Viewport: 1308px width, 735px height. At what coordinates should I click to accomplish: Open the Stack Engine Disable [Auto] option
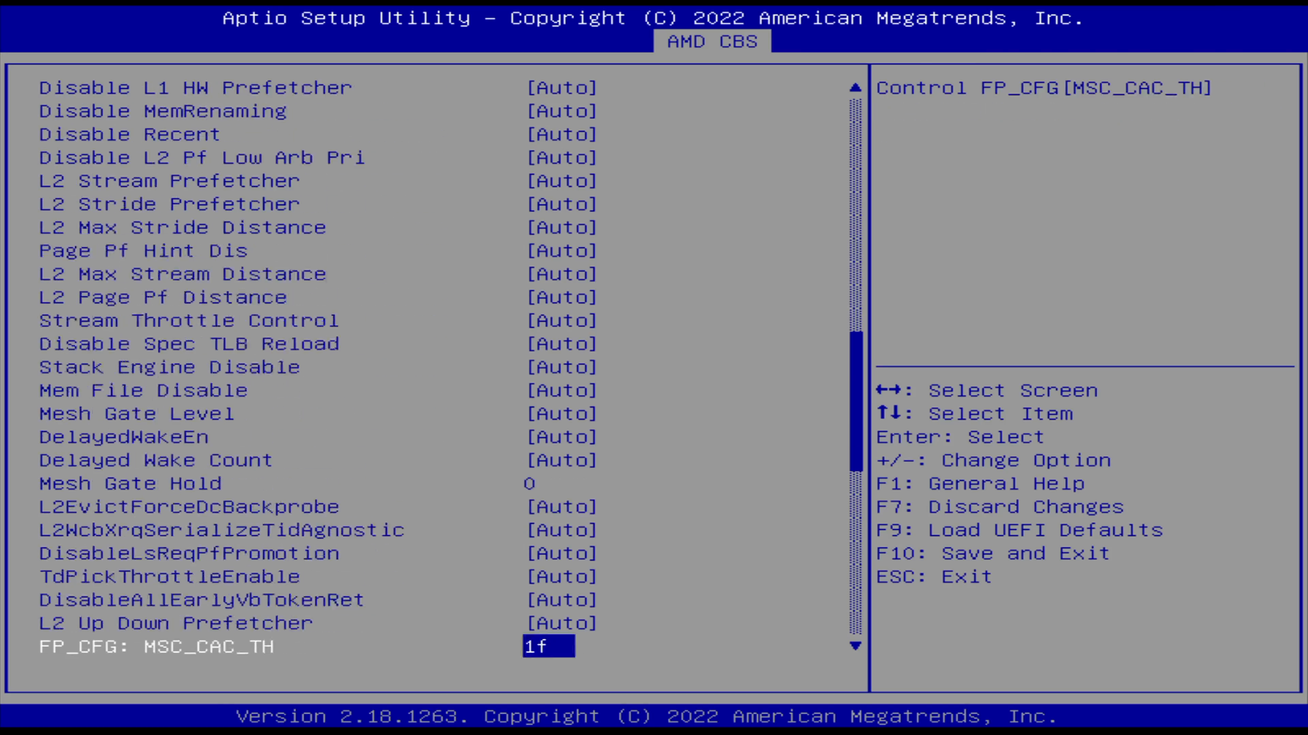[562, 368]
